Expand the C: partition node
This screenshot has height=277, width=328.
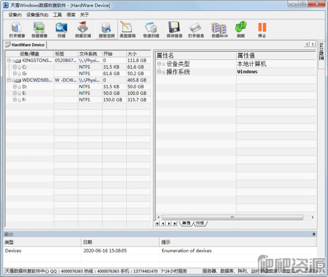pos(15,67)
